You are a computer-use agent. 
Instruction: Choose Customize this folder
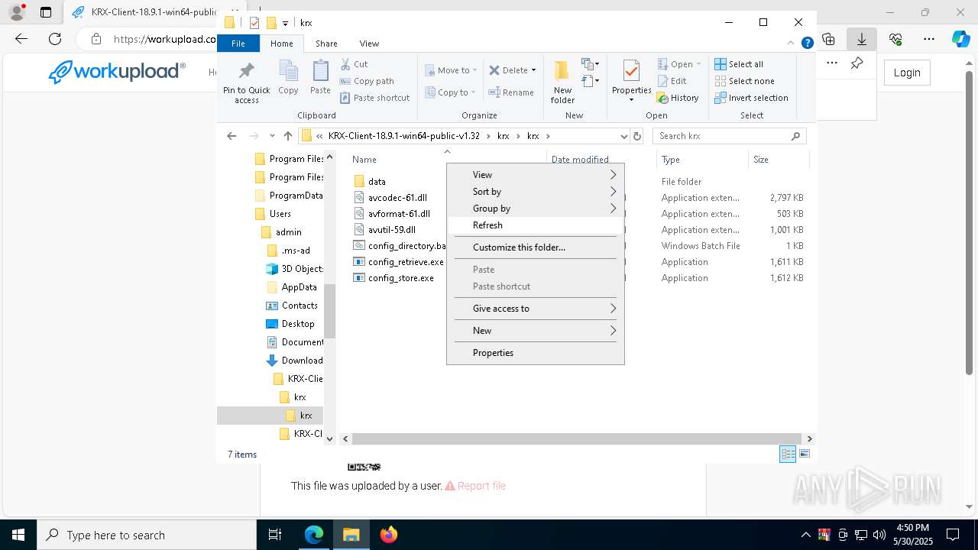click(x=535, y=247)
